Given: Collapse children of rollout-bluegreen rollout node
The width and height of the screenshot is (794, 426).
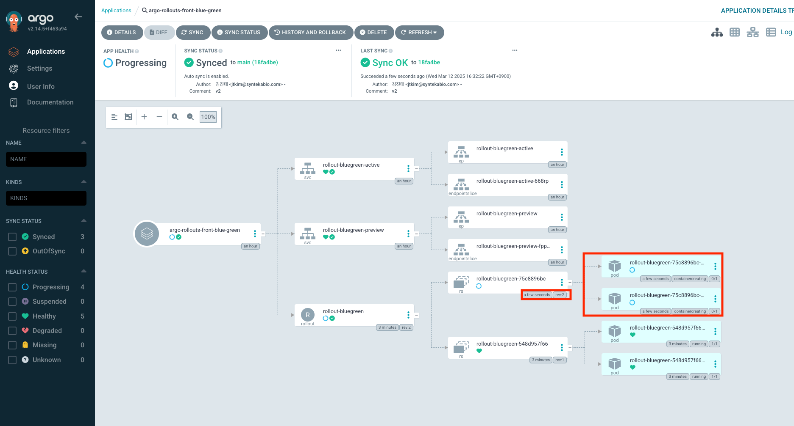Looking at the screenshot, I should tap(417, 315).
